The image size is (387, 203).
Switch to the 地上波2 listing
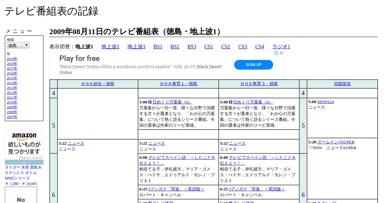[x=110, y=47]
